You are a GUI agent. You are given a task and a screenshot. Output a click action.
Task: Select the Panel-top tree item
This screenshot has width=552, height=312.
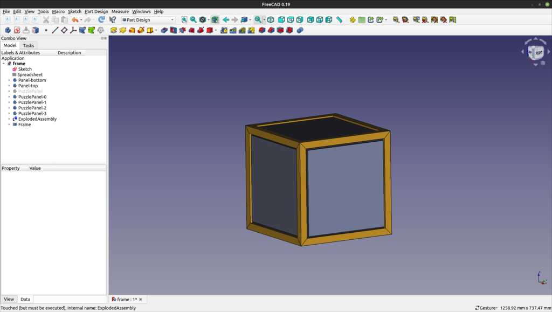[x=28, y=86]
